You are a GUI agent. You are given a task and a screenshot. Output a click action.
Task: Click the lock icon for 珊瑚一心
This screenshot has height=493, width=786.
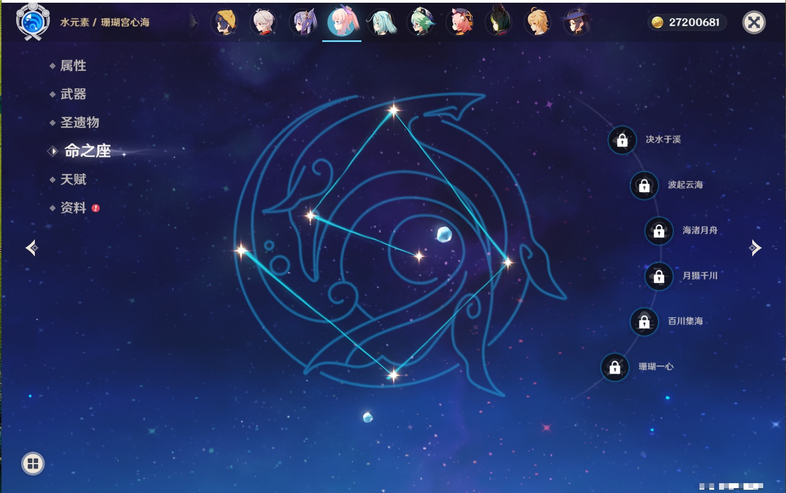coord(615,367)
